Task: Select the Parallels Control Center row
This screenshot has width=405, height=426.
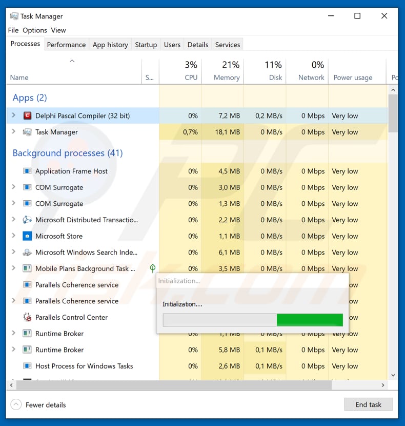Action: (x=81, y=317)
